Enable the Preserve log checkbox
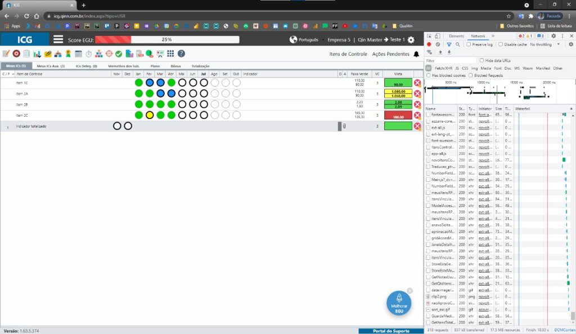This screenshot has width=576, height=334. (x=469, y=44)
